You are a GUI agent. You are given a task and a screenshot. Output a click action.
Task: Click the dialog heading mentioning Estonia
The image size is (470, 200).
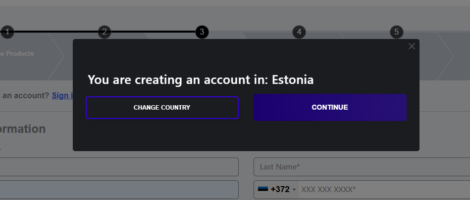point(201,80)
